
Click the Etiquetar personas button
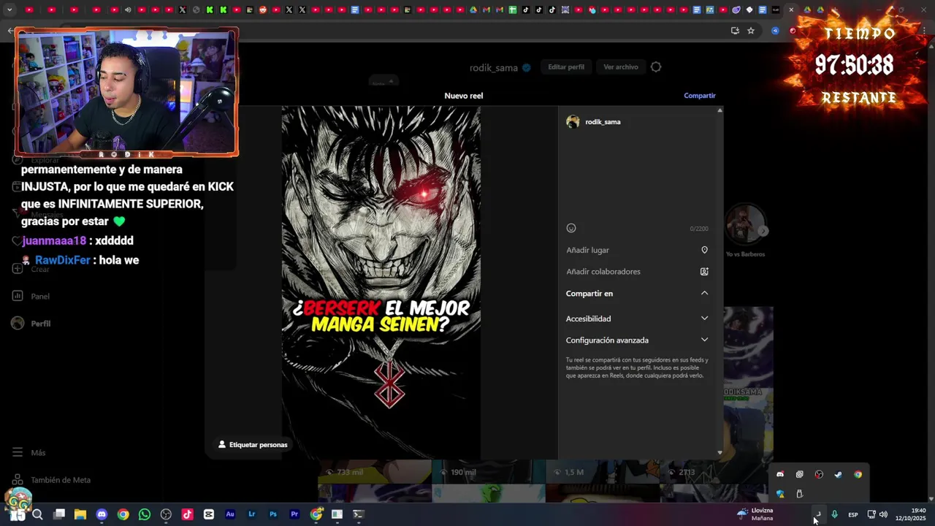[x=253, y=444]
